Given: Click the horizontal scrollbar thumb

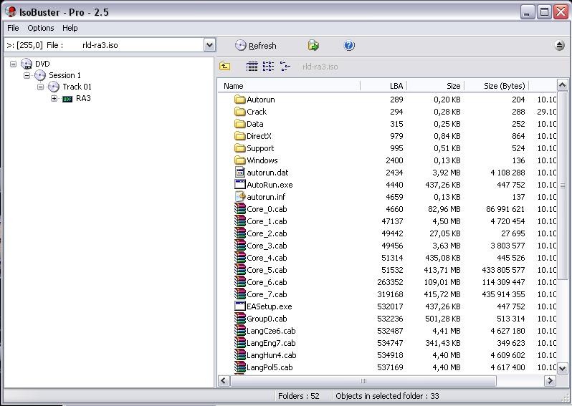Looking at the screenshot, I should (x=363, y=381).
